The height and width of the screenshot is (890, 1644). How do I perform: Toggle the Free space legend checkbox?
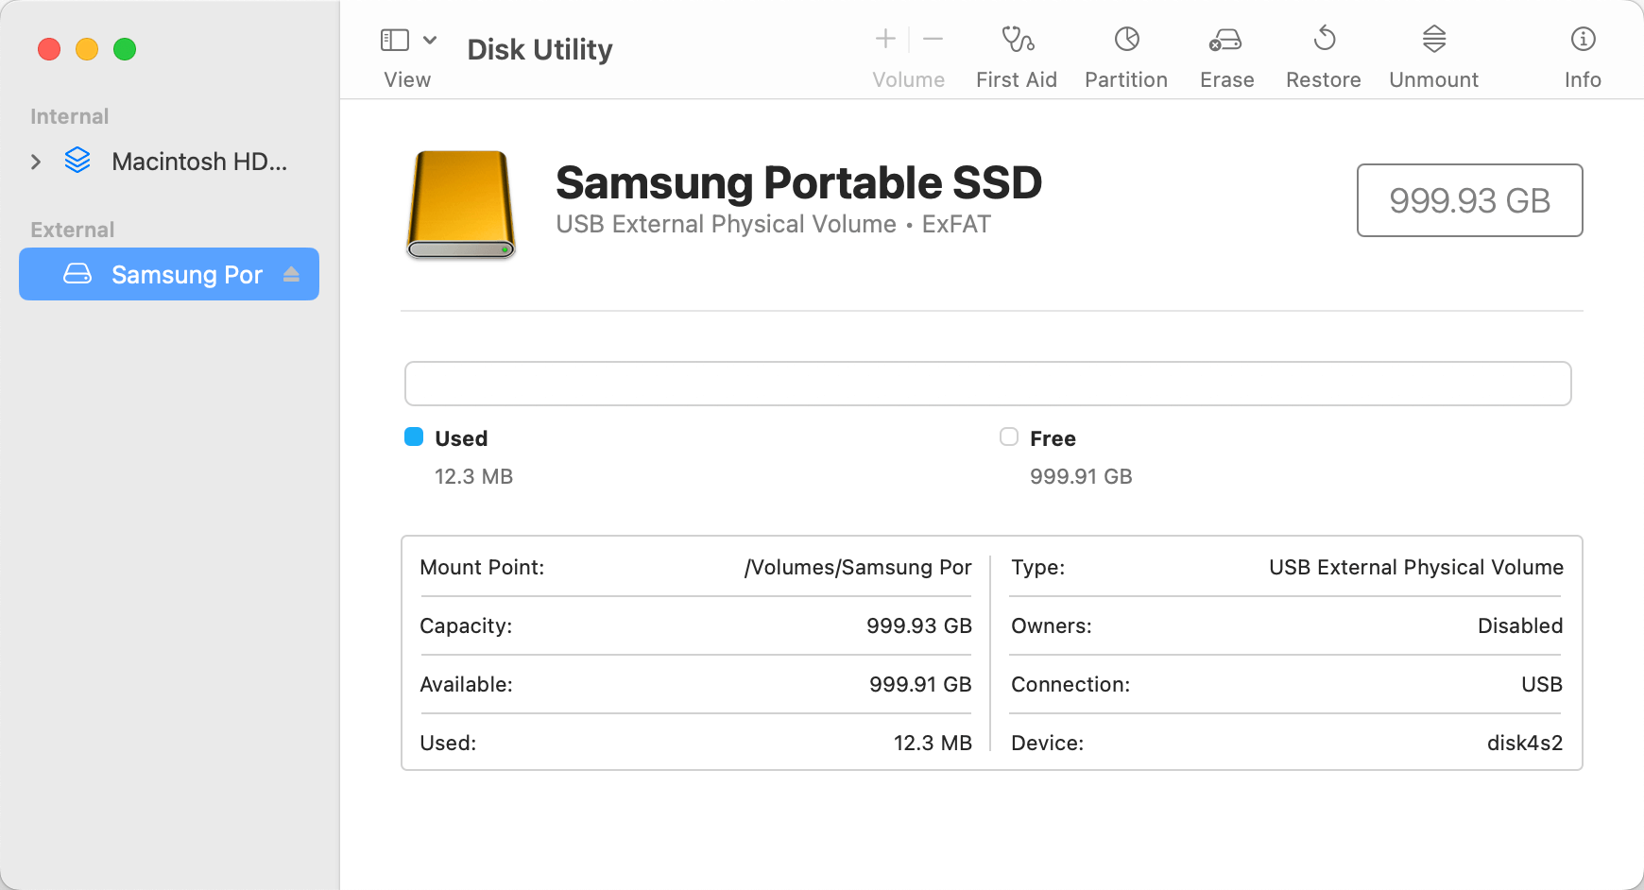click(1009, 436)
